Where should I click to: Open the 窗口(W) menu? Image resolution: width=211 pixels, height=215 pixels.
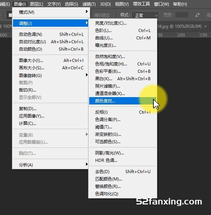161,4
